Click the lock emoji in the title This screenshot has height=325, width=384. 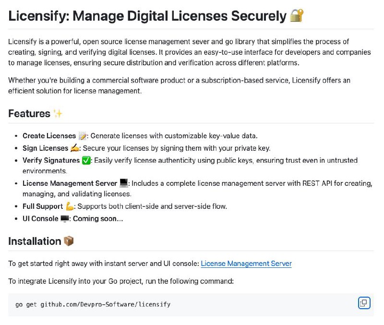coord(297,16)
